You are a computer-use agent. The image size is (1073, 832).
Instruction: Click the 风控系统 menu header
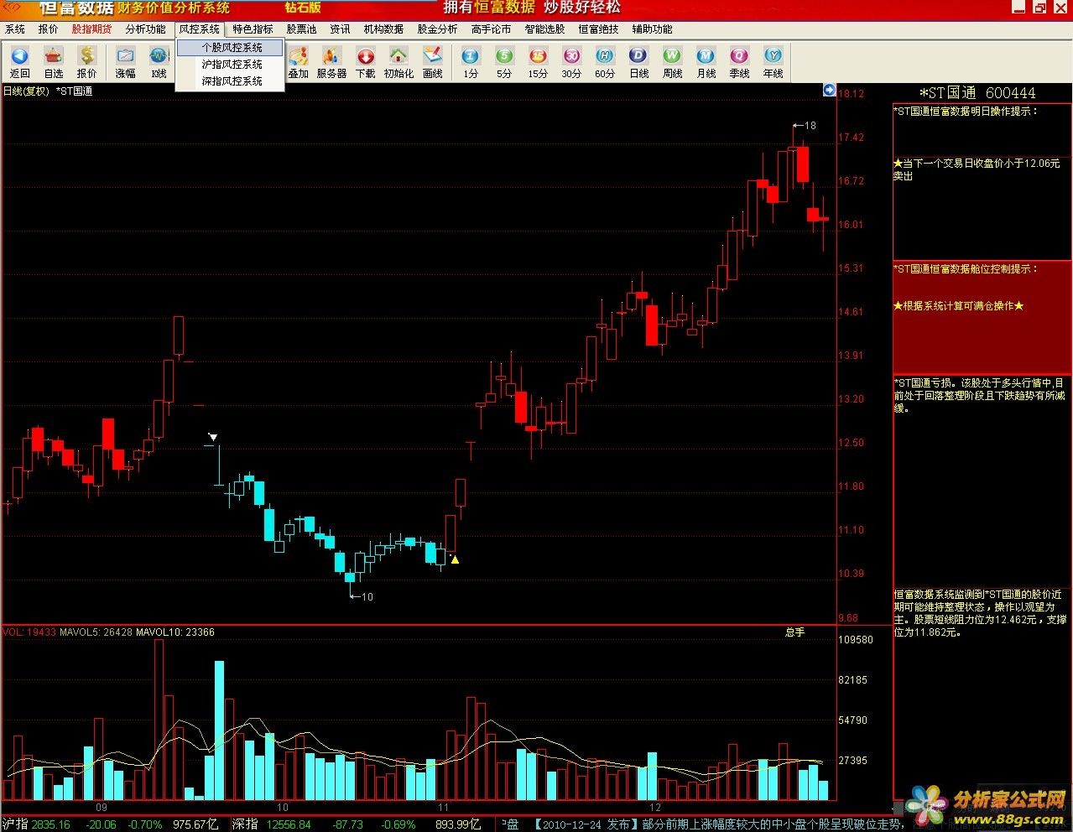click(x=200, y=29)
